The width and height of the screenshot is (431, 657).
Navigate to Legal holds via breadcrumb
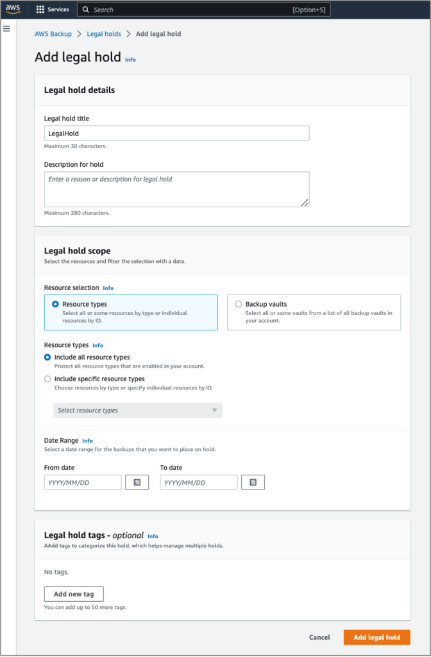tap(104, 33)
